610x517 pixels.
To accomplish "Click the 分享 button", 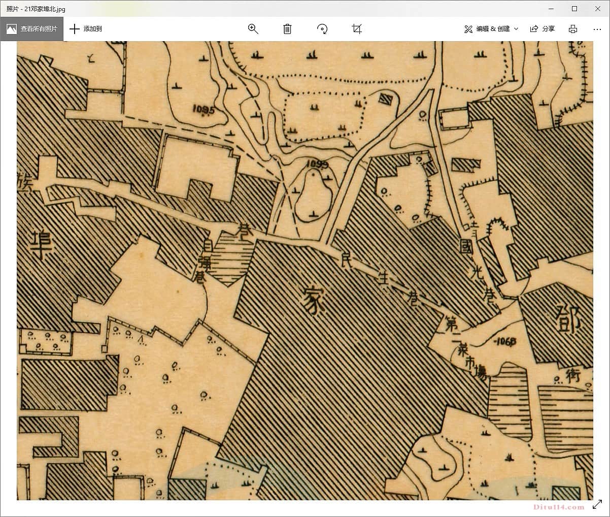I will pos(548,29).
